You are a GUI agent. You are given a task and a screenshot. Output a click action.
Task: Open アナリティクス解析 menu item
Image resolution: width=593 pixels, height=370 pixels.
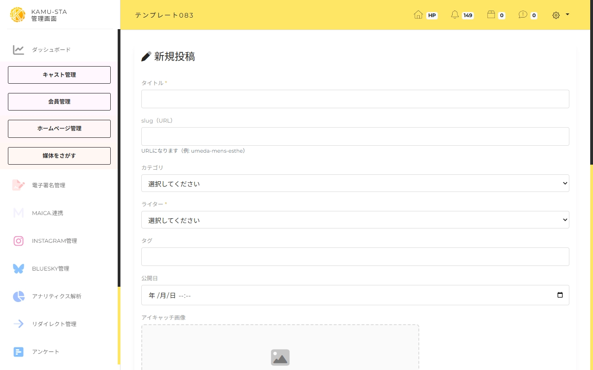(x=57, y=296)
